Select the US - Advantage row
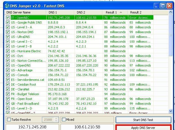Image resolution: width=175 pixels, height=130 pixels. point(79,70)
